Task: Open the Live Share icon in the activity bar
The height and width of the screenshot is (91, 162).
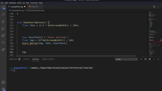Action: [3, 50]
